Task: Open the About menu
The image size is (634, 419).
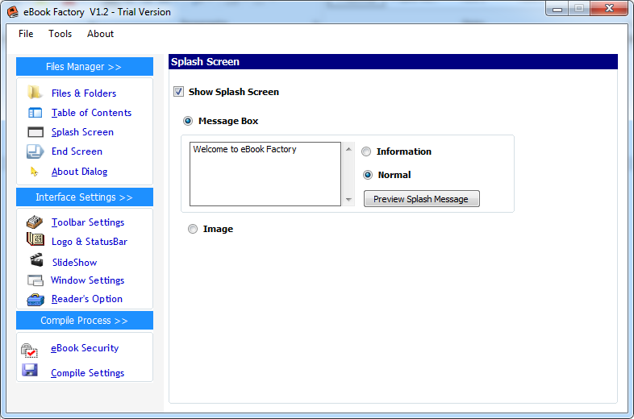Action: 100,34
